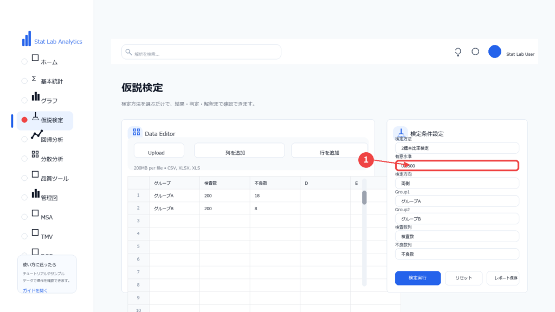The width and height of the screenshot is (555, 312).
Task: Click the 行を追加 button
Action: coord(330,151)
